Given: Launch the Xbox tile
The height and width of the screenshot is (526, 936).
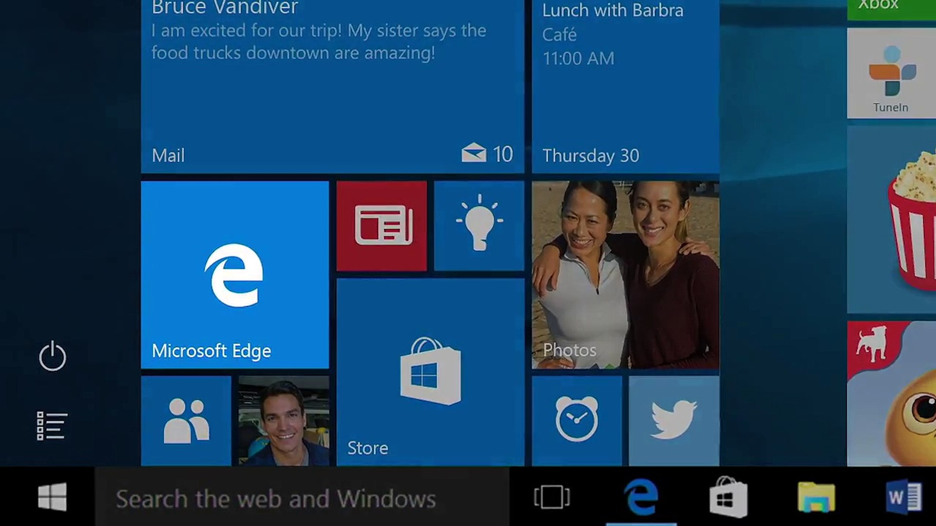Looking at the screenshot, I should [x=891, y=5].
